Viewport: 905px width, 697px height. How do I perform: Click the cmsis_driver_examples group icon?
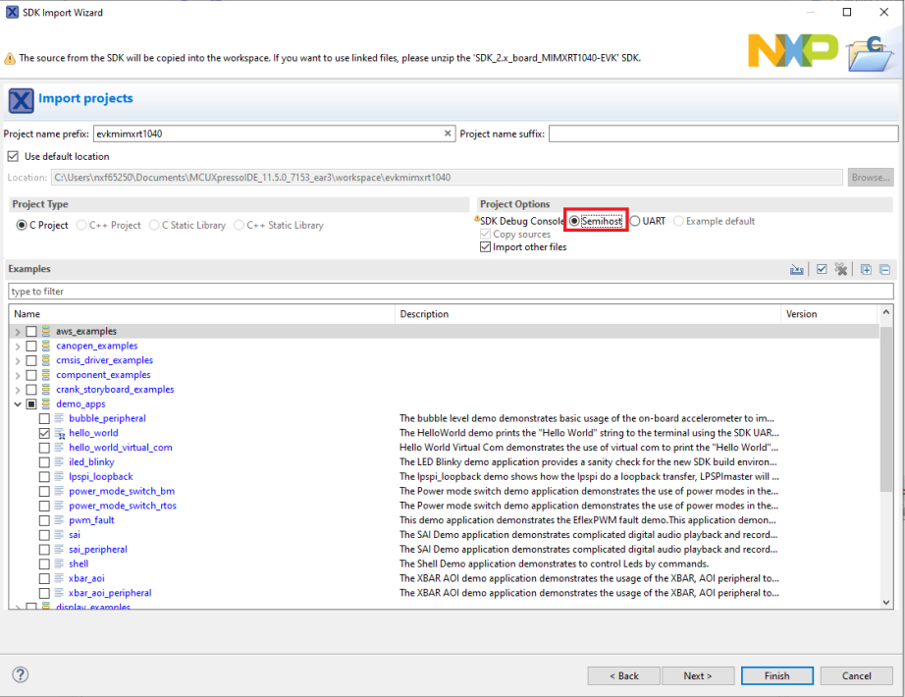click(x=46, y=360)
